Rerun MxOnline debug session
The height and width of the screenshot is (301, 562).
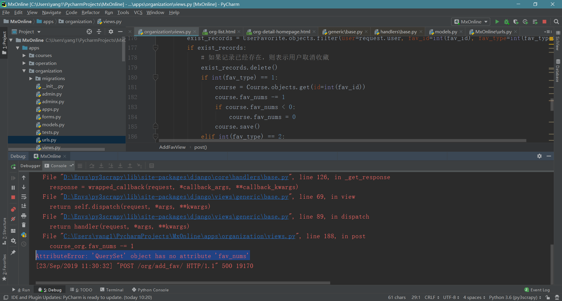click(13, 166)
